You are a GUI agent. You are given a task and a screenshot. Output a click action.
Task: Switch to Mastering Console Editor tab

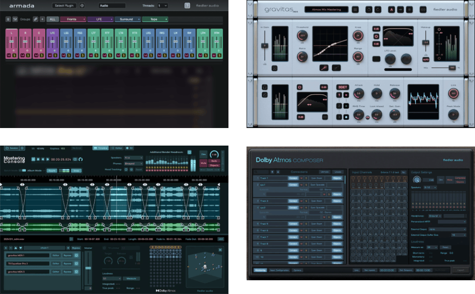[117, 148]
